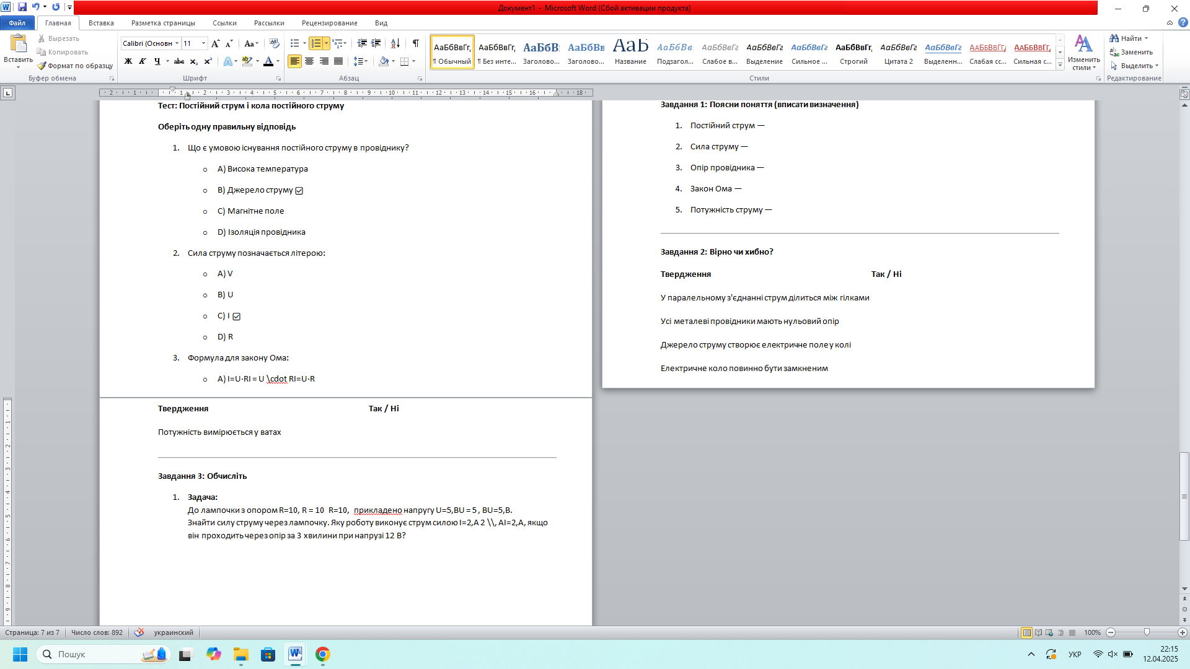Toggle checkbox next to 'B) Джерело струму'
1190x669 pixels.
299,191
